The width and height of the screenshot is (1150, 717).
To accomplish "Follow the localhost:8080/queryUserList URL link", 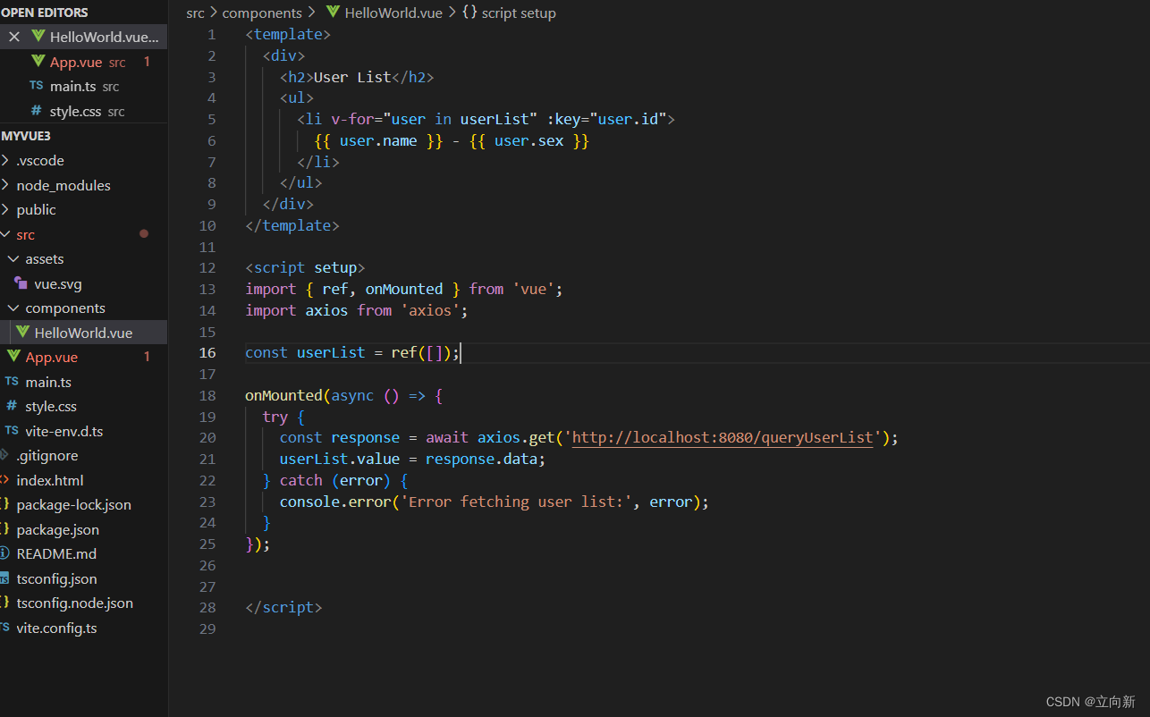I will click(723, 437).
